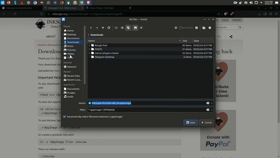Expand the Bangla font folder
The height and width of the screenshot is (158, 280).
(89, 46)
